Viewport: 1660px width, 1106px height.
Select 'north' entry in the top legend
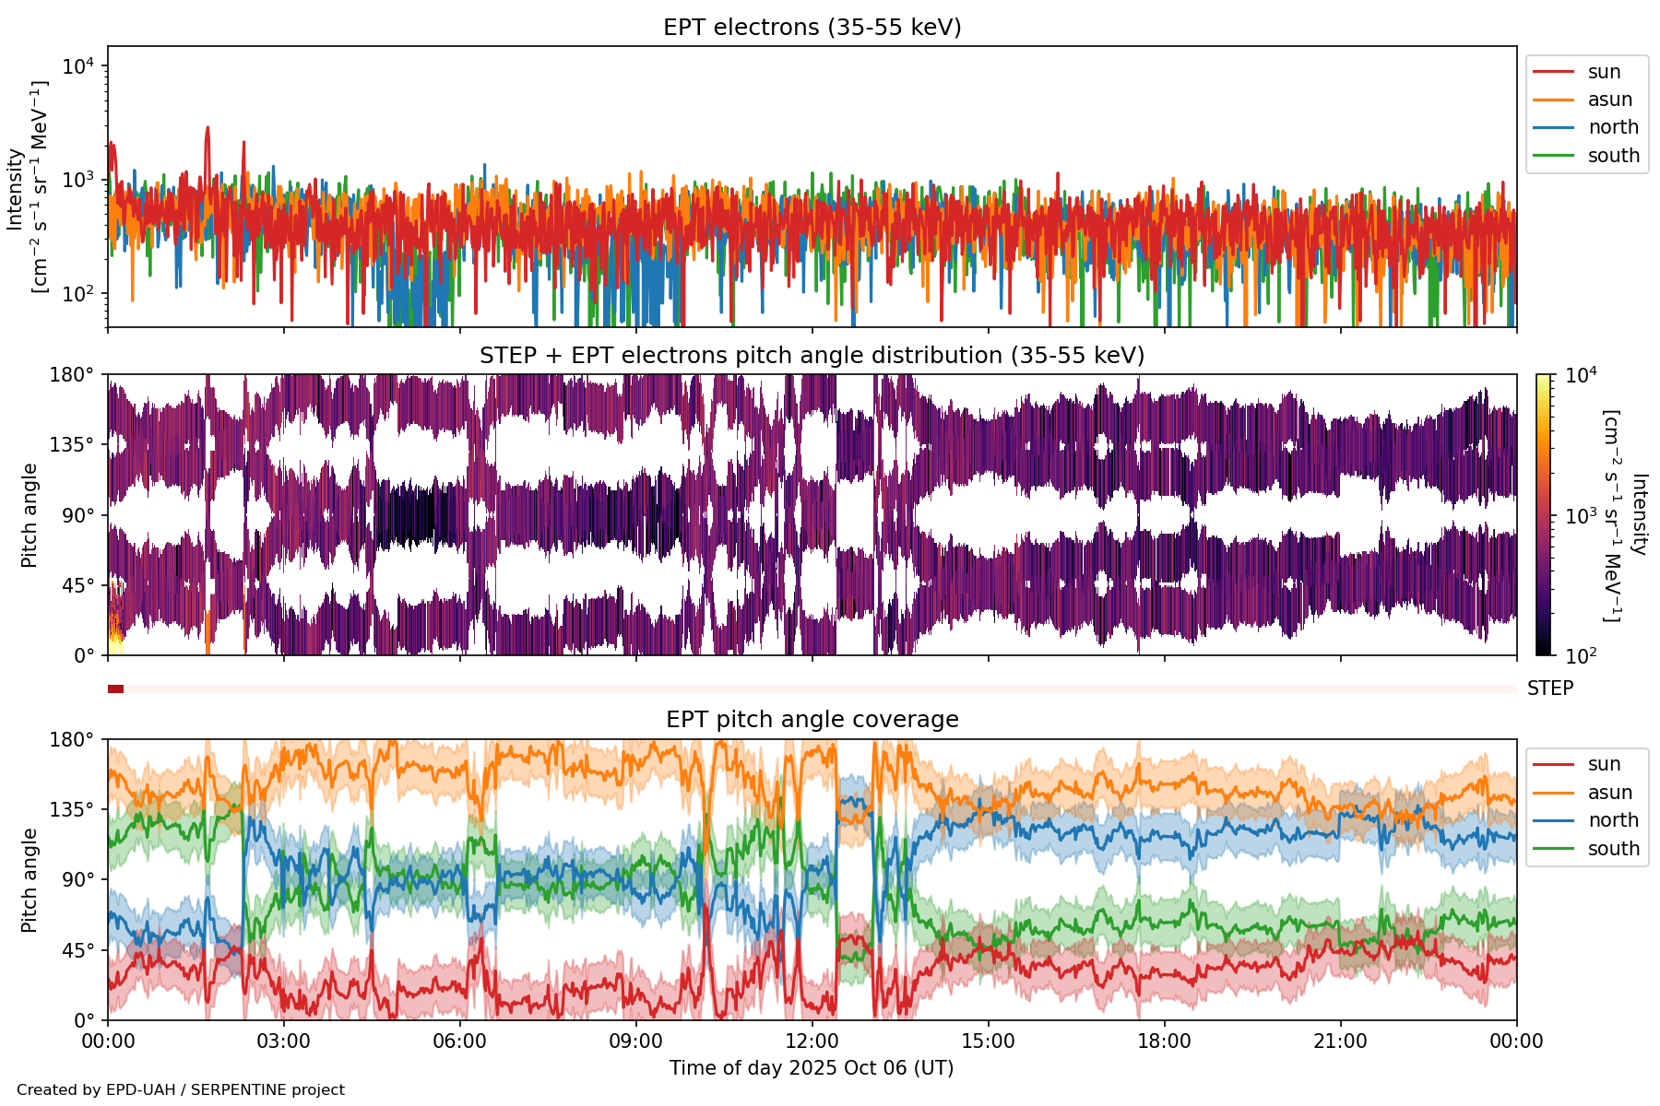pyautogui.click(x=1612, y=127)
